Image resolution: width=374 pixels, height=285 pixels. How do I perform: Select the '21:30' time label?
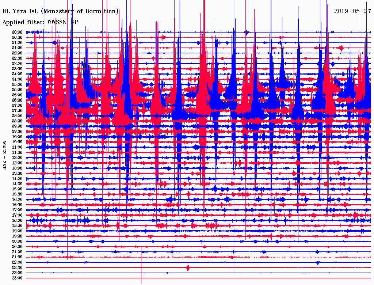pyautogui.click(x=17, y=257)
